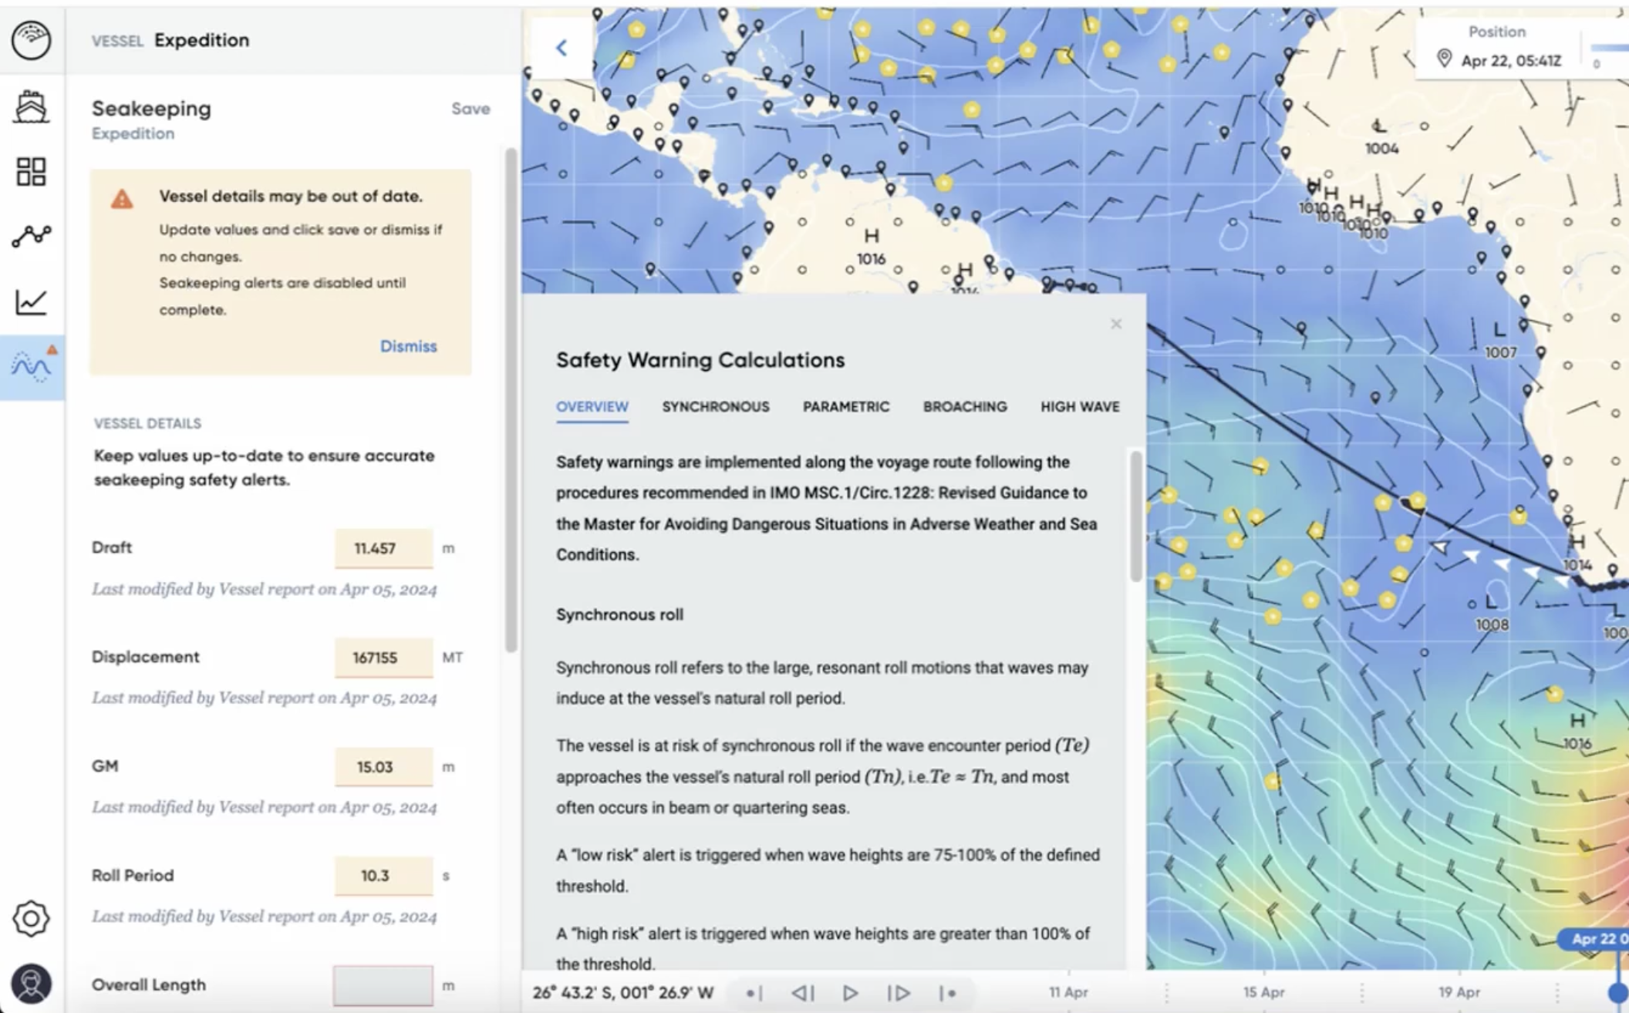The width and height of the screenshot is (1629, 1013).
Task: Click the orange warning triangle icon
Action: tap(122, 199)
